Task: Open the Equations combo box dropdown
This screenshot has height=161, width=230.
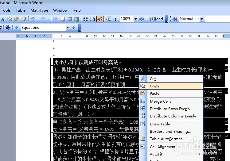Action: 68,28
